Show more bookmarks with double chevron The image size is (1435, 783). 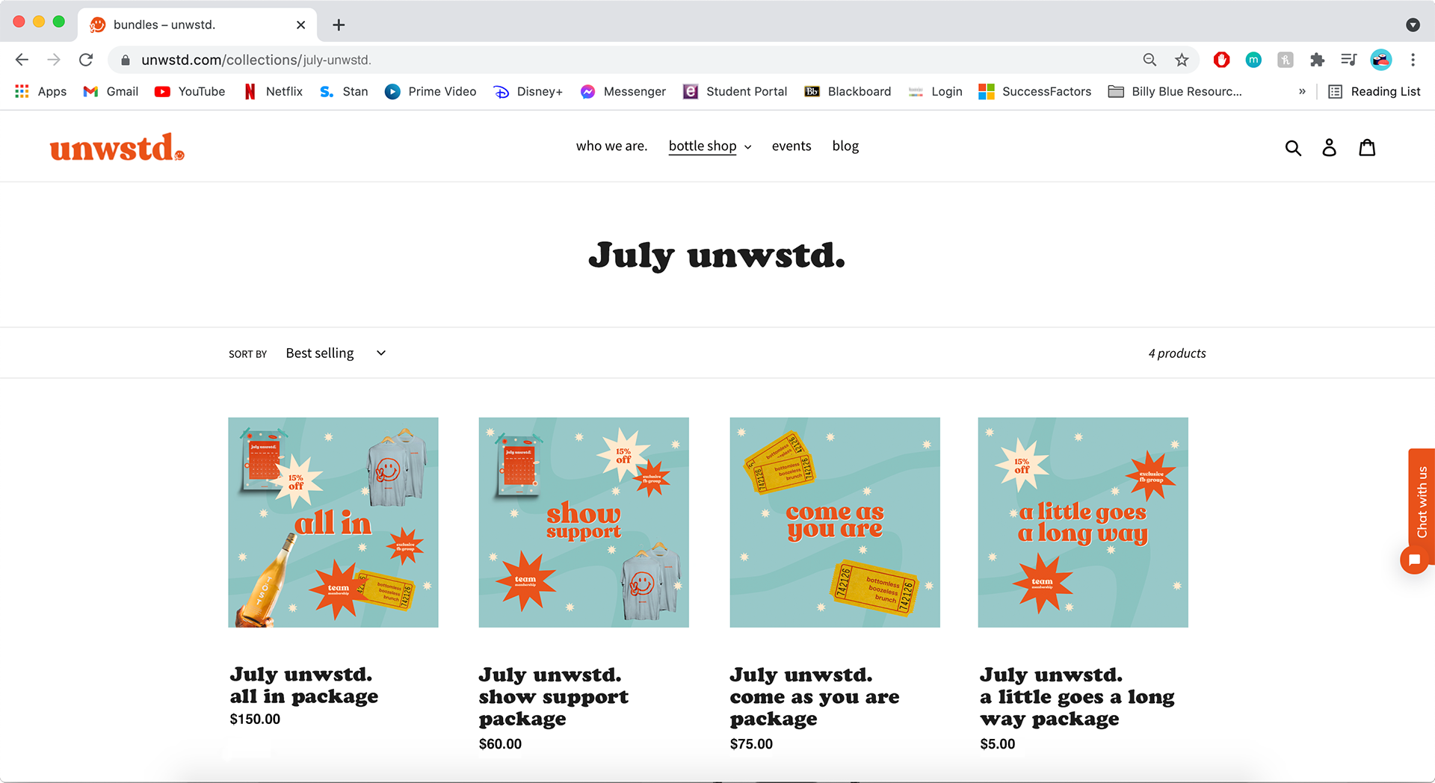pos(1302,91)
